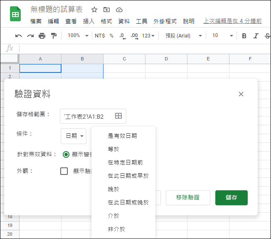Open the 工具 menu
Image resolution: width=271 pixels, height=239 pixels.
(x=142, y=21)
